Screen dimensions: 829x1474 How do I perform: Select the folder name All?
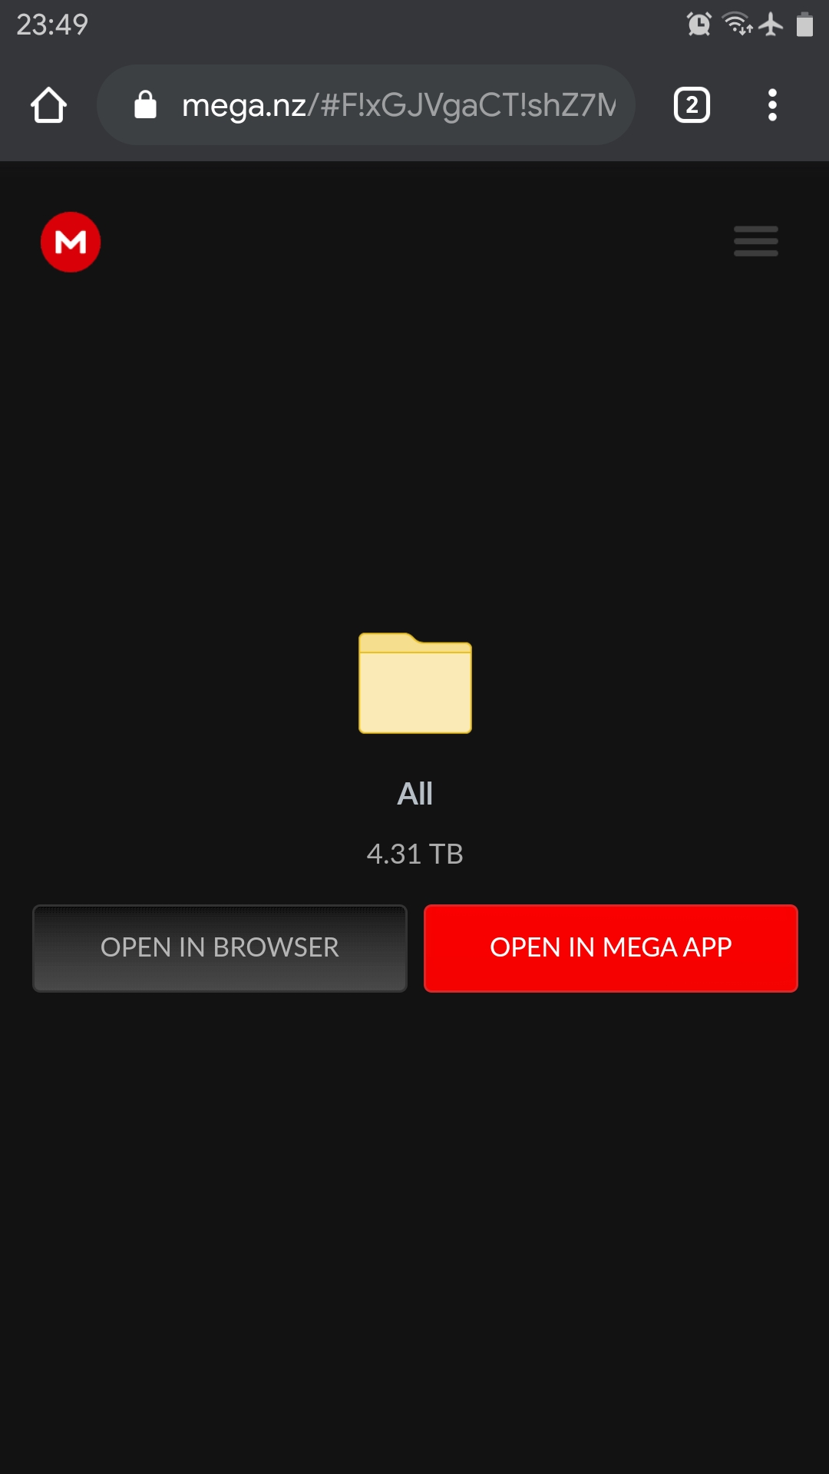click(415, 794)
